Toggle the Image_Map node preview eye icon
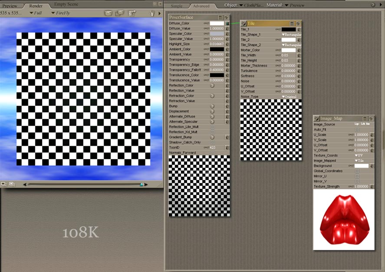This screenshot has height=272, width=385. [371, 119]
